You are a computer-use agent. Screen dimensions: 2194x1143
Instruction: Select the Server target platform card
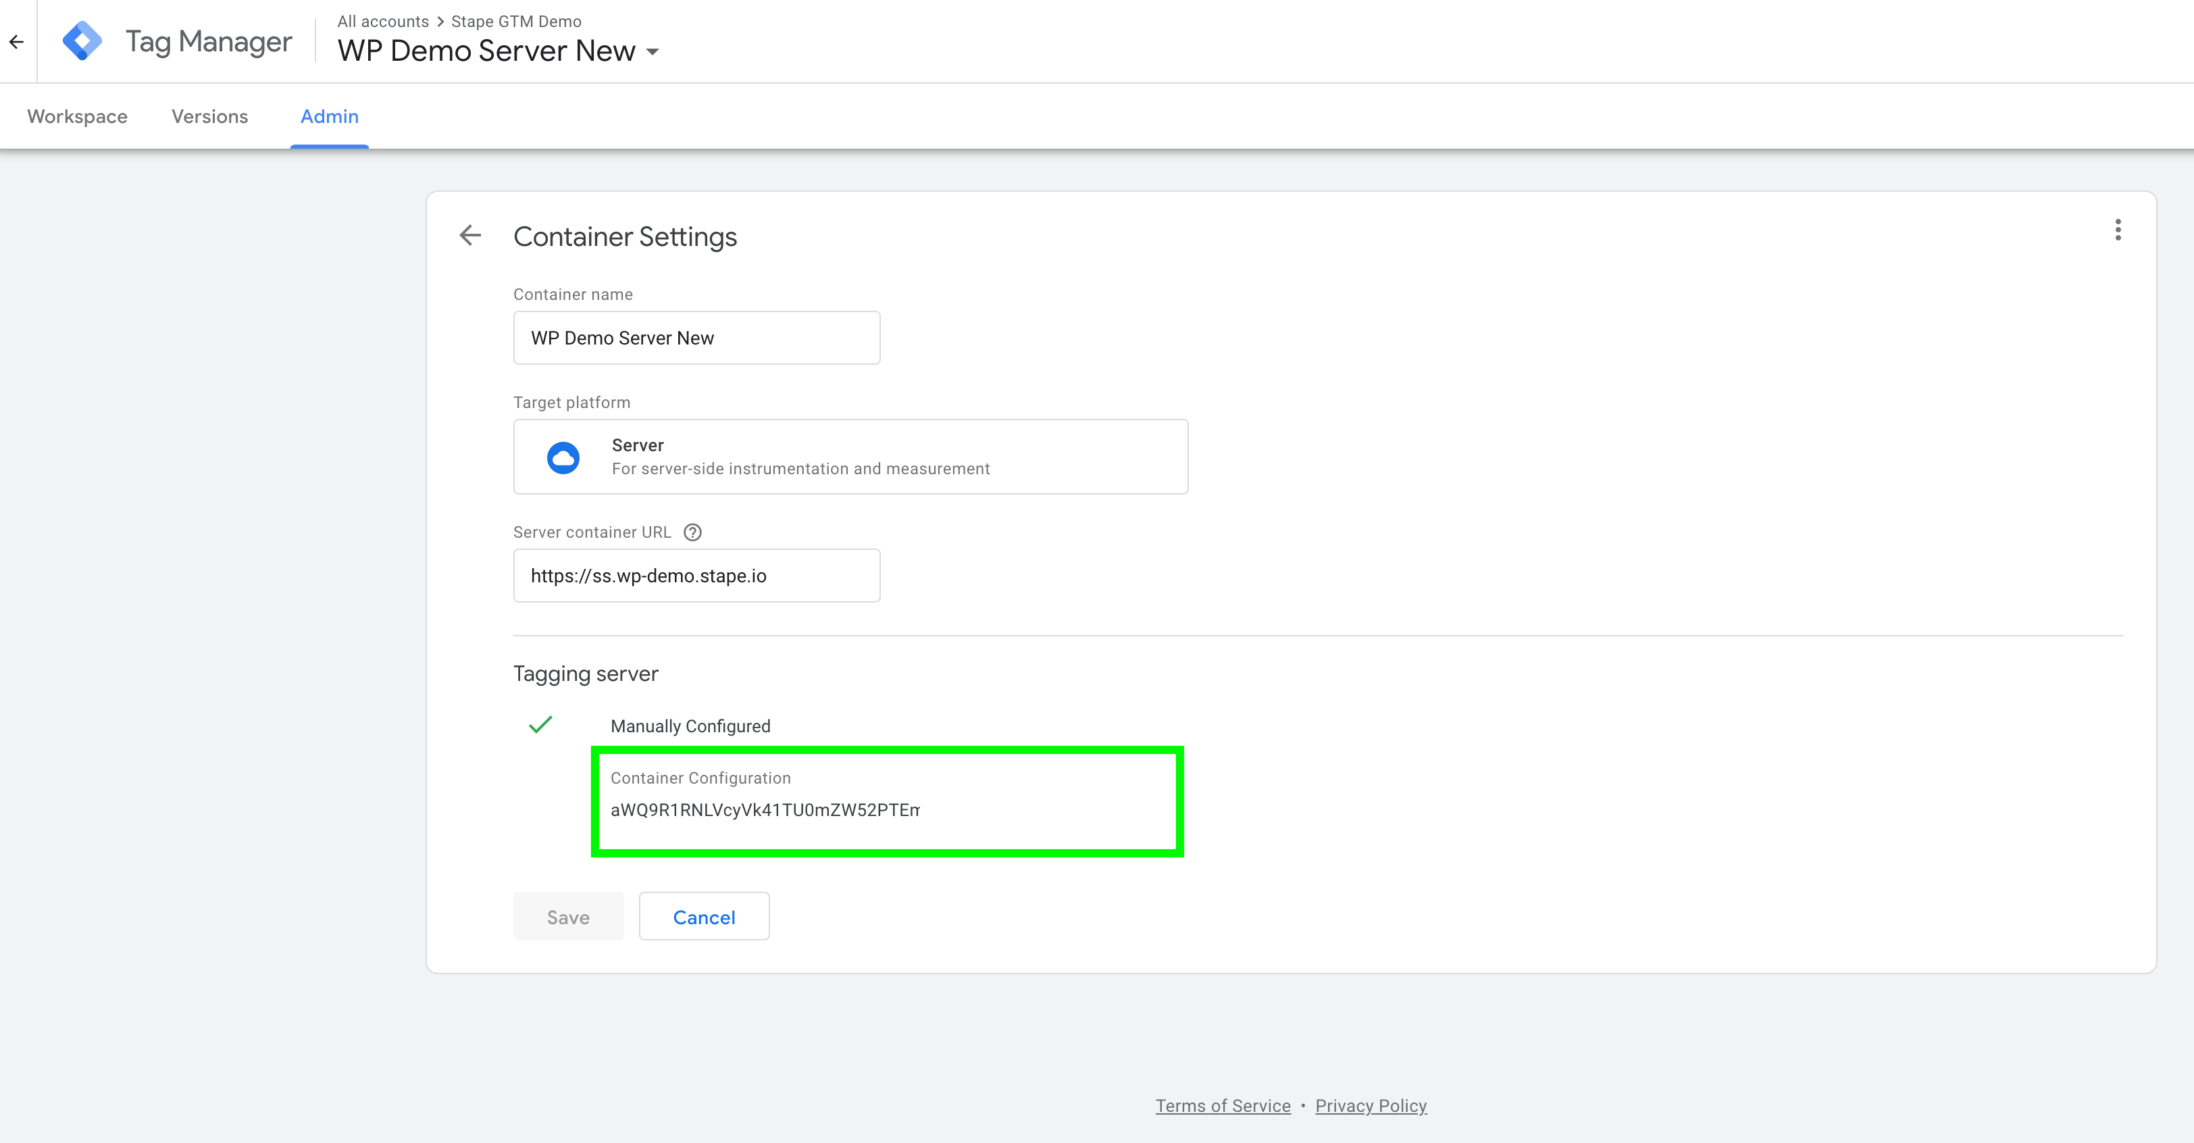pos(850,457)
